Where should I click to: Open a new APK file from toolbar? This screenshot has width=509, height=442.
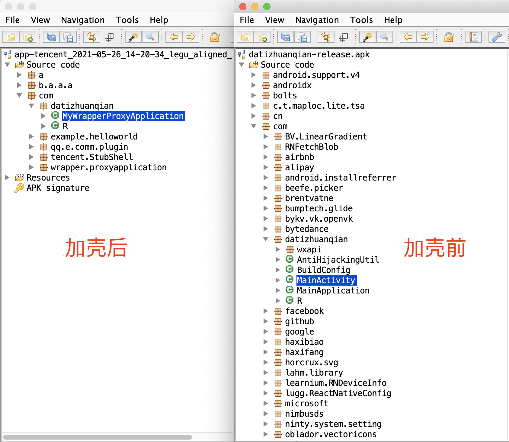pos(29,37)
